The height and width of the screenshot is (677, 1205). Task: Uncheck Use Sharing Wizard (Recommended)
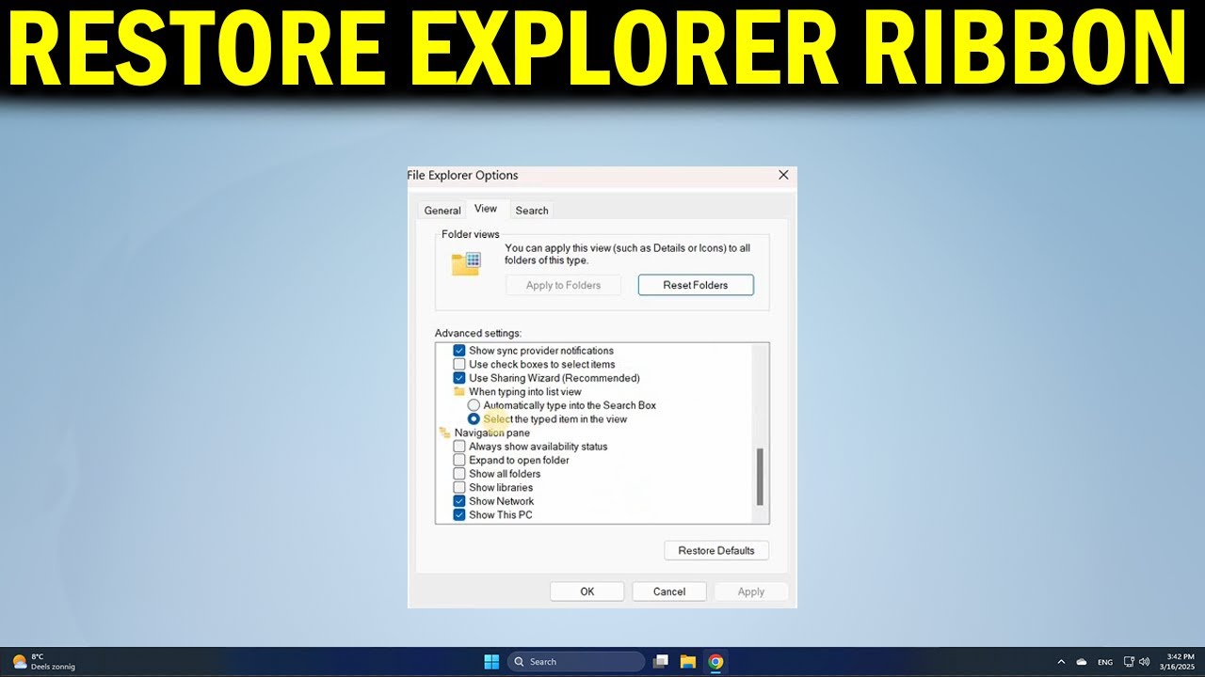459,378
